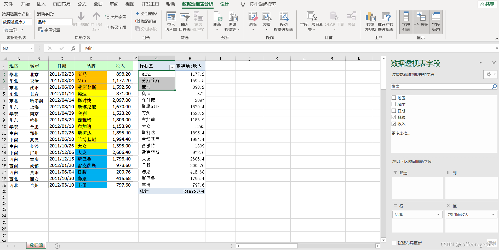Click the vertical scrollbar down arrow

coord(383,240)
